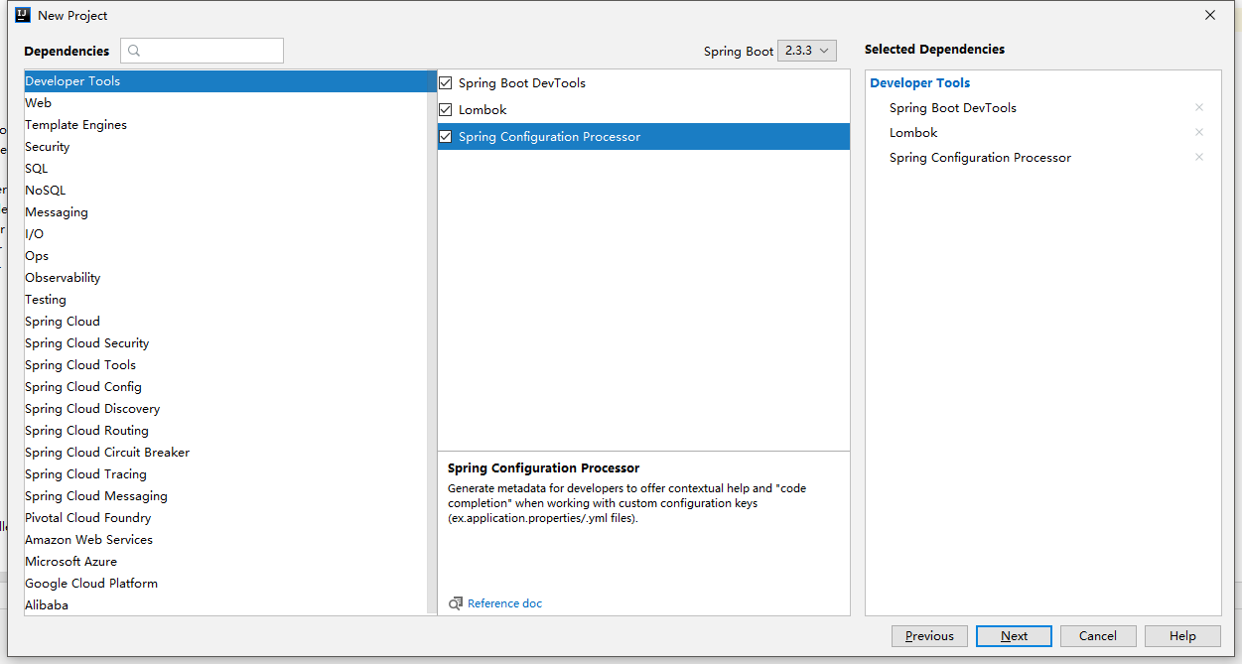Select the Web category

pos(39,103)
